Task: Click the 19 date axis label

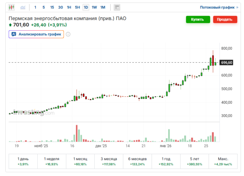Action: coord(17,146)
